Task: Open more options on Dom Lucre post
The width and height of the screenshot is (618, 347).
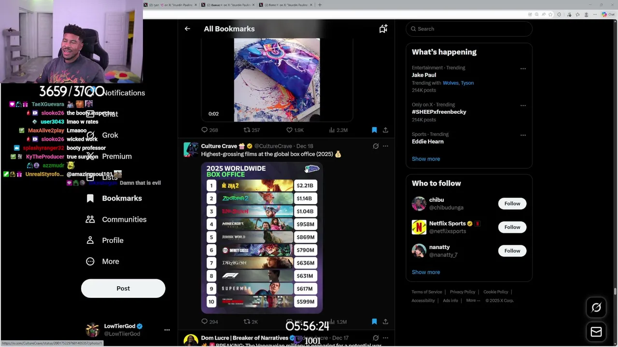Action: (x=385, y=338)
